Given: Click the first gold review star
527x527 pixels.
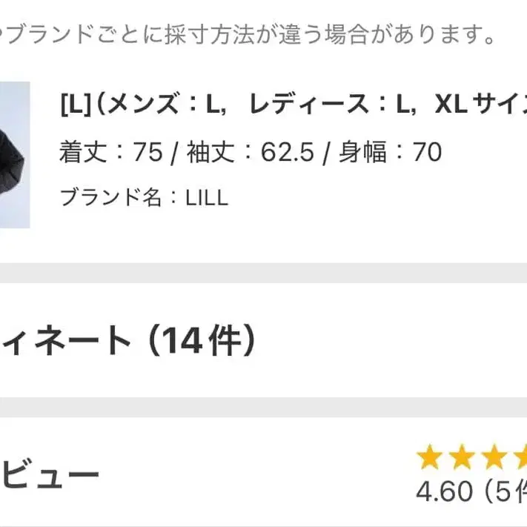Looking at the screenshot, I should (429, 458).
